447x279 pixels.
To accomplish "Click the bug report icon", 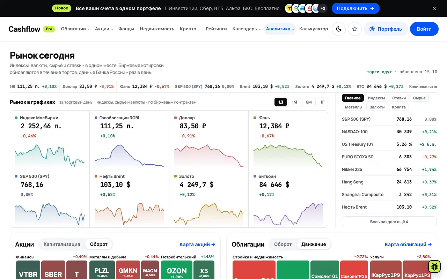I will 434,266.
